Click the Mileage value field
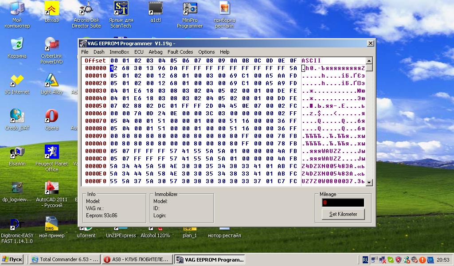 coord(343,203)
